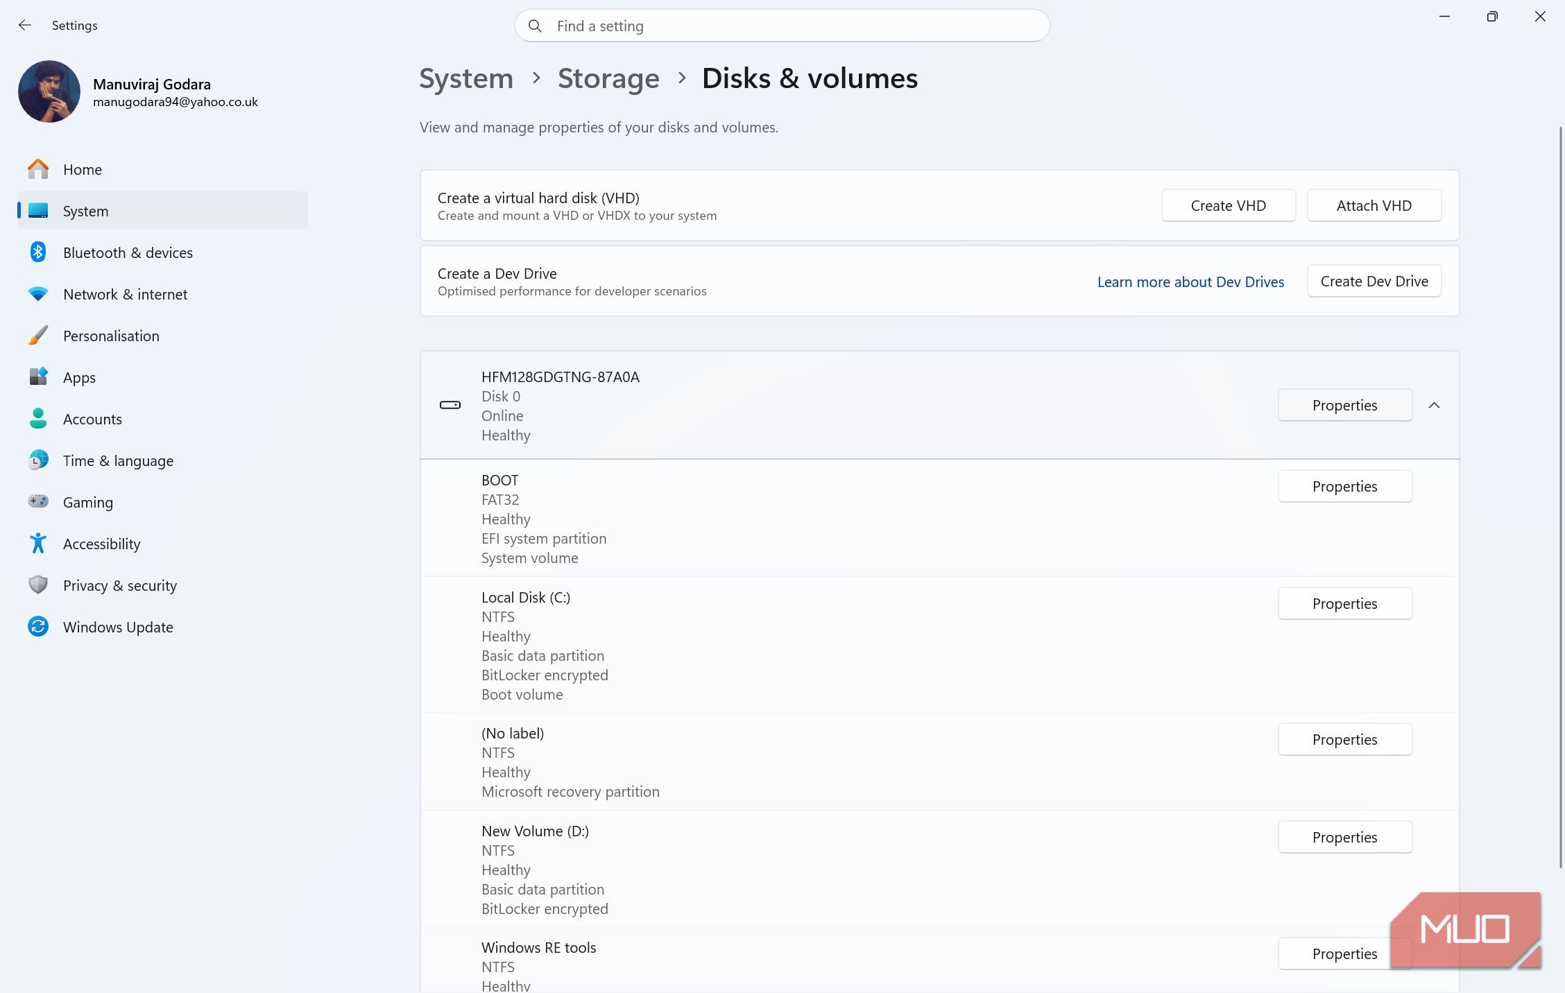Click the vertical scrollbar on the right
The width and height of the screenshot is (1565, 993).
pos(1561,497)
